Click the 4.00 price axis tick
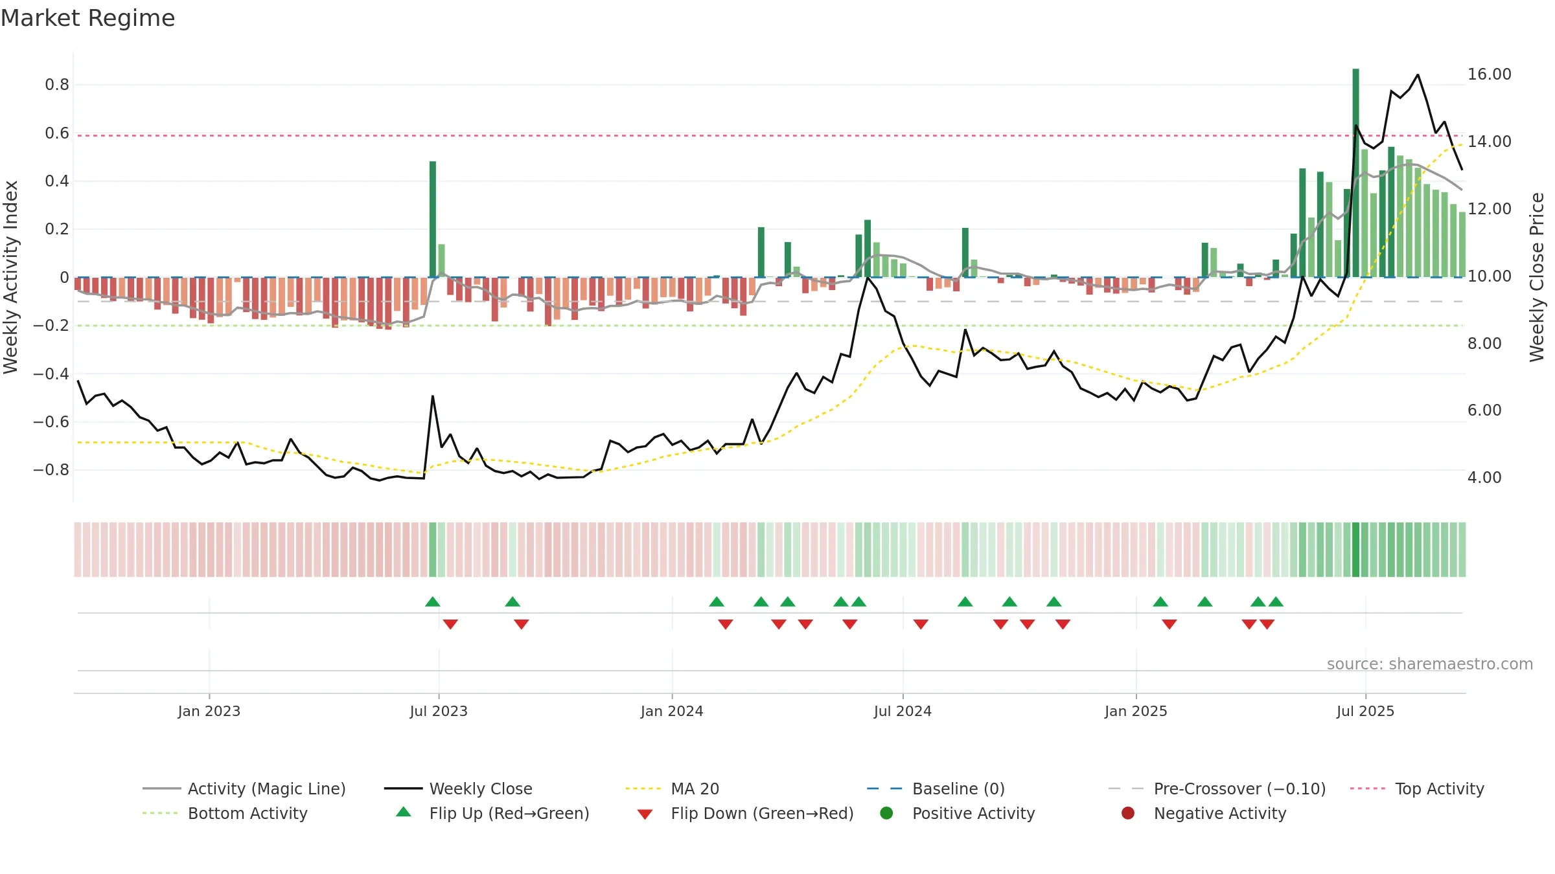This screenshot has width=1555, height=874. [x=1484, y=478]
